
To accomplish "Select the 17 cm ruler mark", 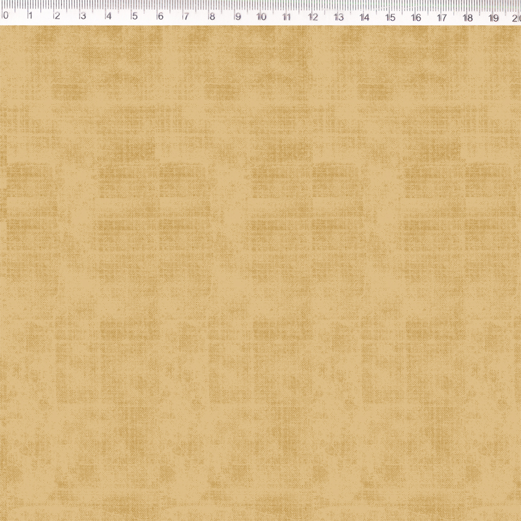I will pos(442,16).
